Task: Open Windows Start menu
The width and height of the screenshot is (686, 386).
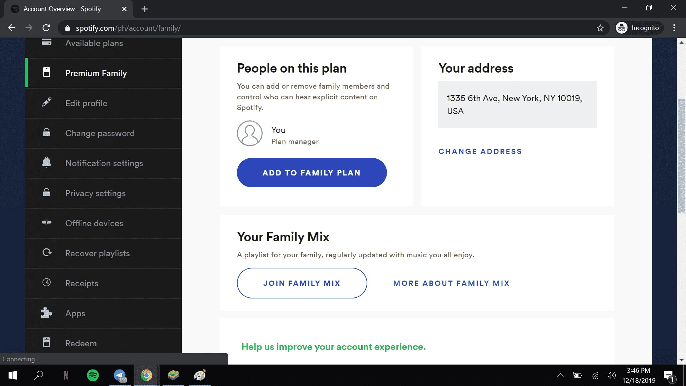Action: pos(13,375)
